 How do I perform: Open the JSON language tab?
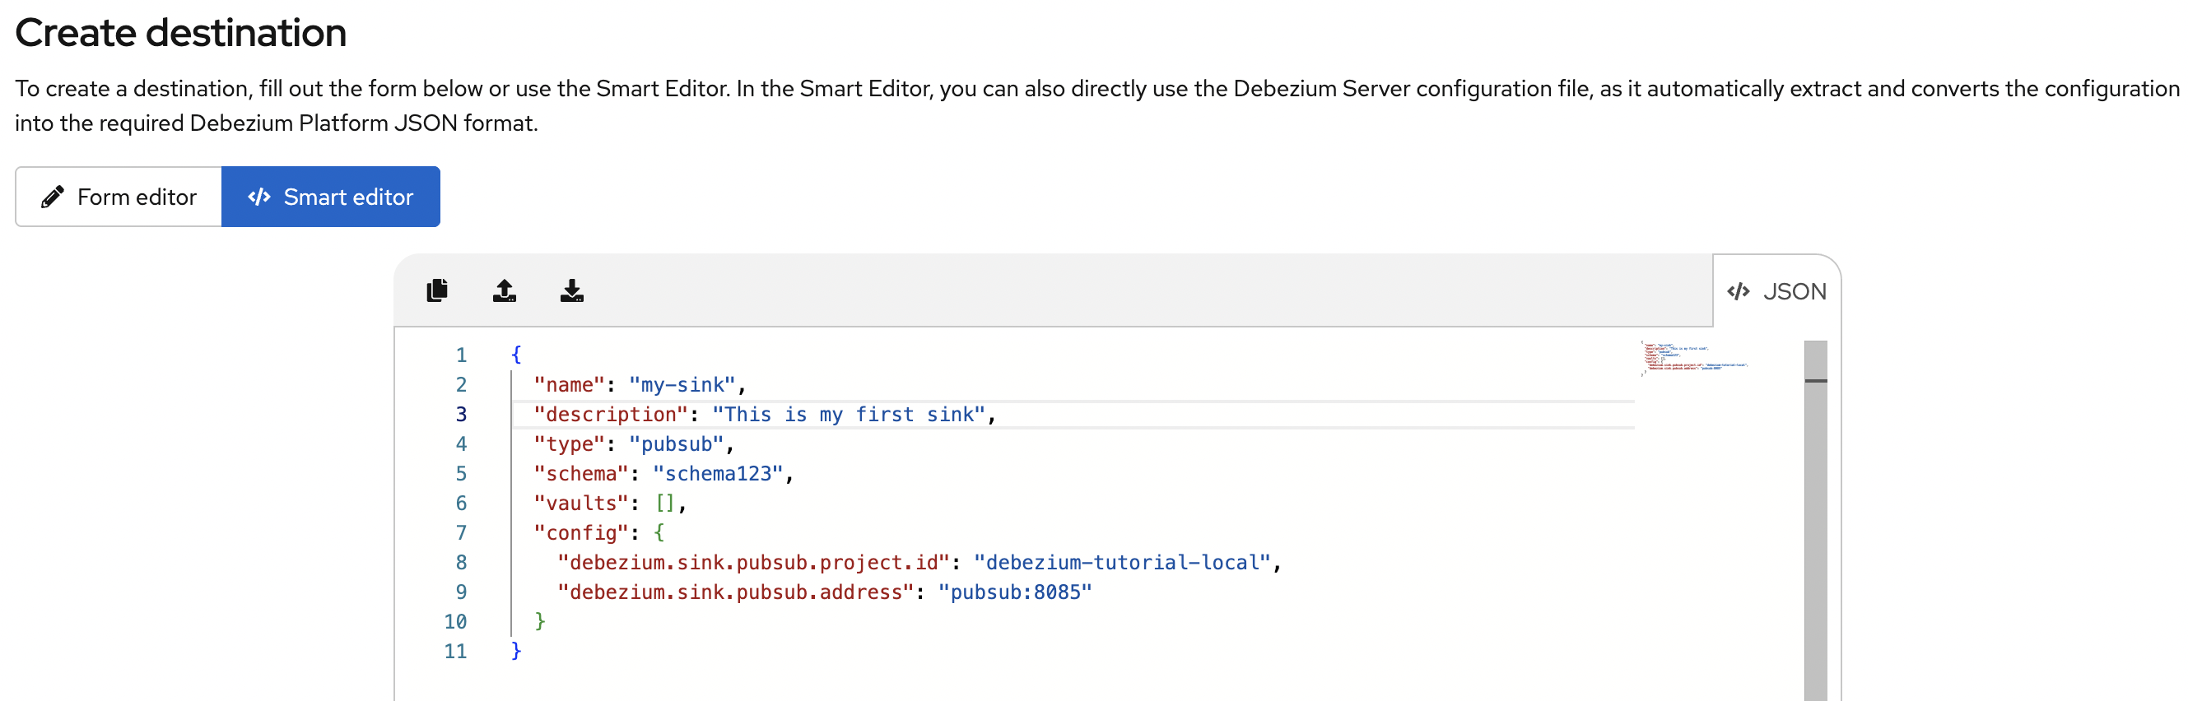tap(1777, 291)
